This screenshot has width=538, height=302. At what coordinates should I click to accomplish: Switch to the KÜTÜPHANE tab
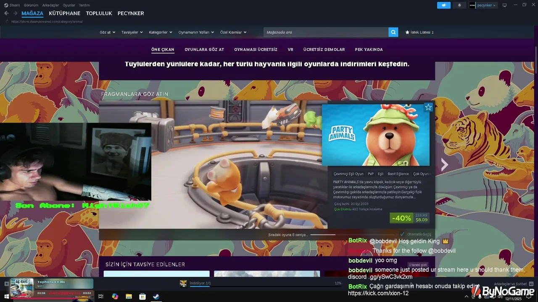(64, 13)
